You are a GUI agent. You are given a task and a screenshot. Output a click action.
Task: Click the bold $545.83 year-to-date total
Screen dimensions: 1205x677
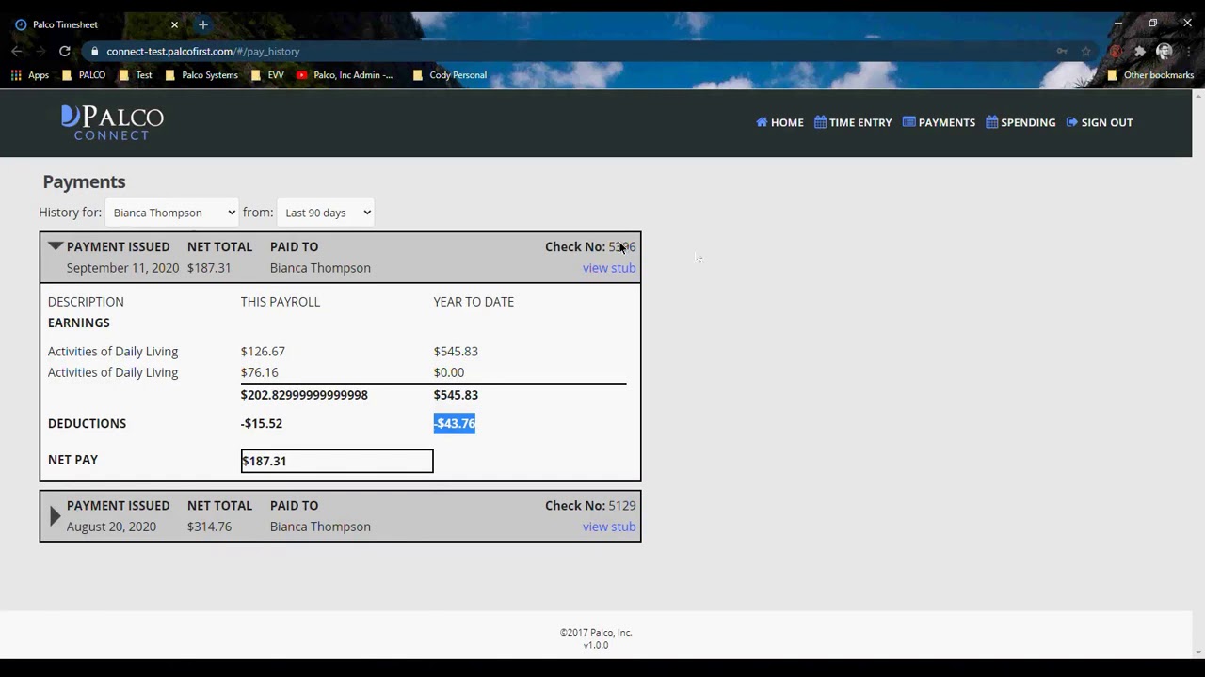(x=456, y=395)
